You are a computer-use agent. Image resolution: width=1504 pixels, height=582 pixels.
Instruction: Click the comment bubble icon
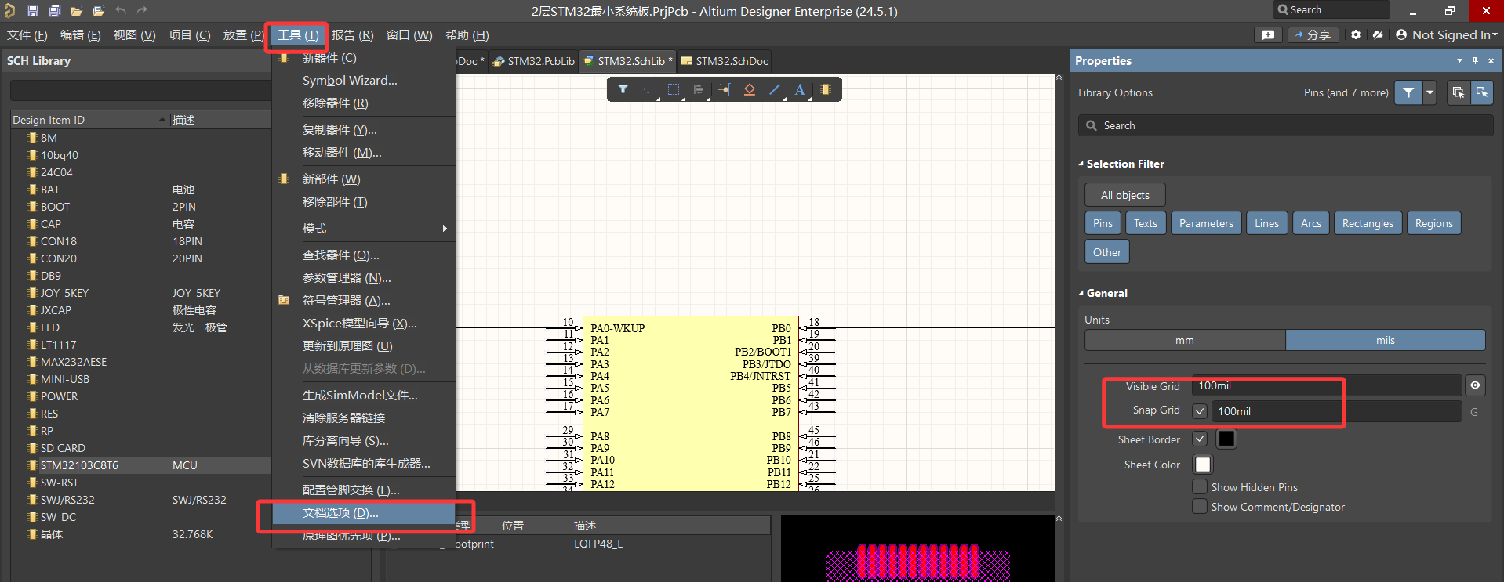[1268, 34]
